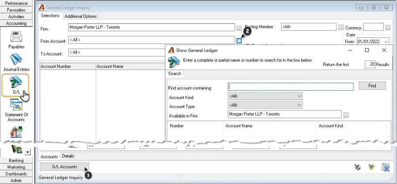Click the Show General Ledger dialog logo
Screen dimensions: 397x184
(x=172, y=50)
